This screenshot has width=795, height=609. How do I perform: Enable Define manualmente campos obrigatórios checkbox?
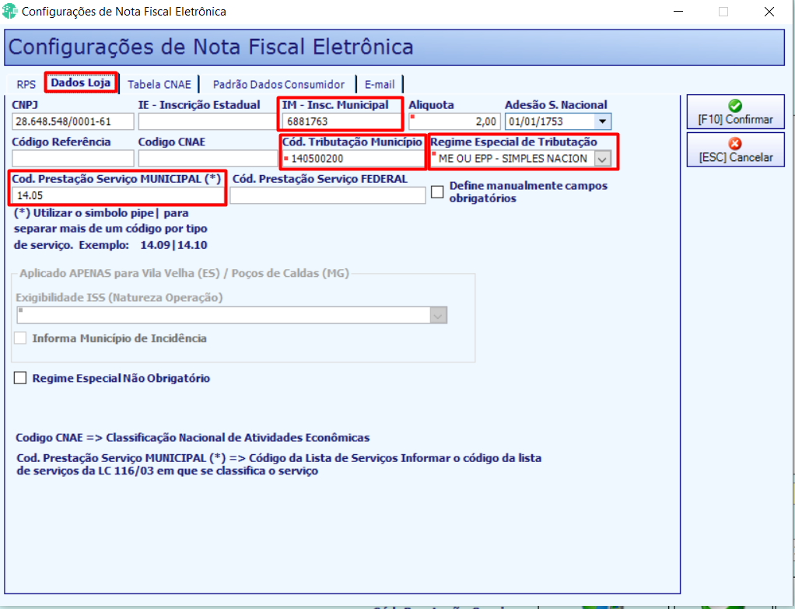pyautogui.click(x=437, y=191)
